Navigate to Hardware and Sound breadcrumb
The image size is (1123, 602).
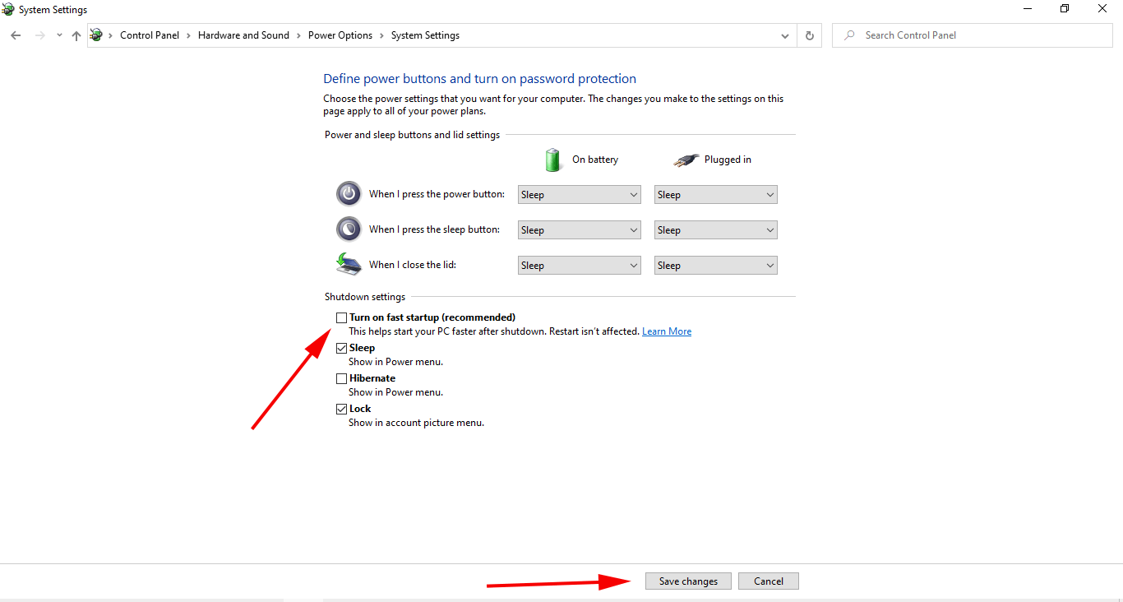pyautogui.click(x=243, y=35)
